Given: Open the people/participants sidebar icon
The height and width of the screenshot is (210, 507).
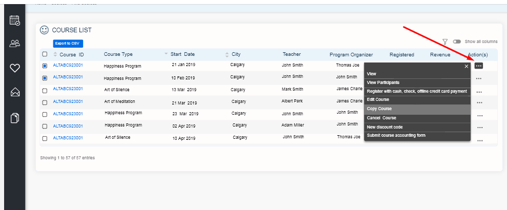Looking at the screenshot, I should pos(15,44).
